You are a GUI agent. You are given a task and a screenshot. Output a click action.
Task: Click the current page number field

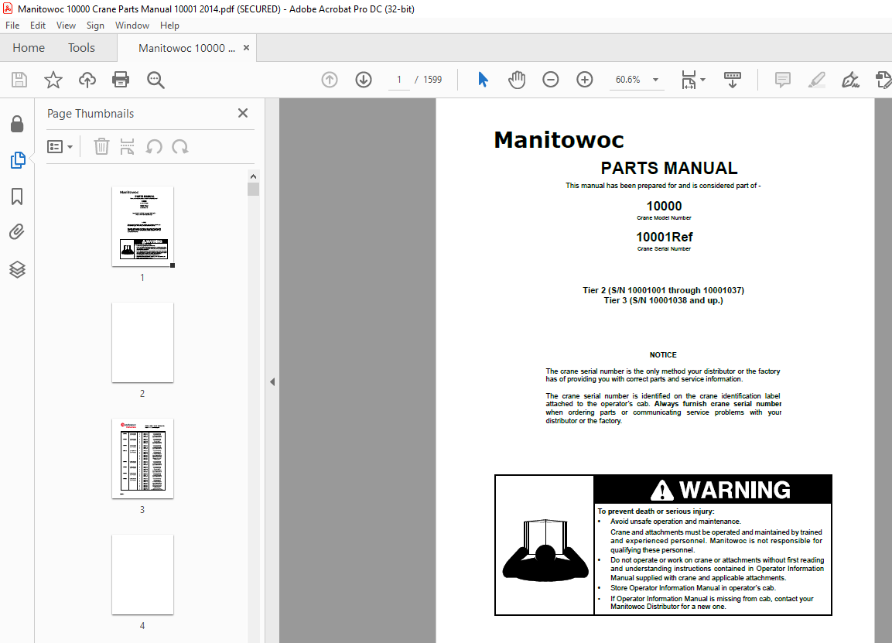(x=399, y=80)
